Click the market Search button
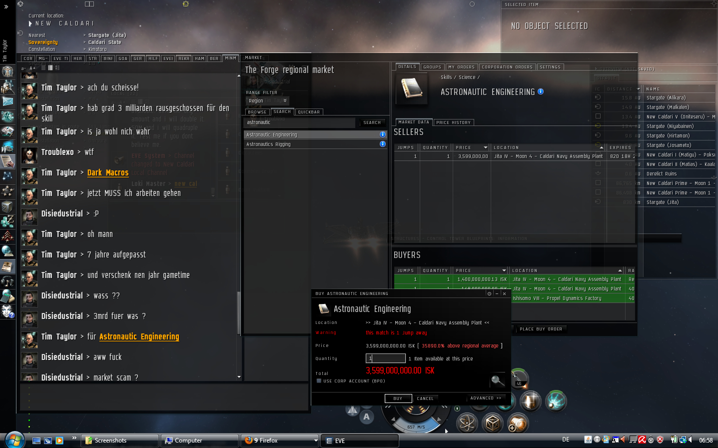 (x=372, y=122)
